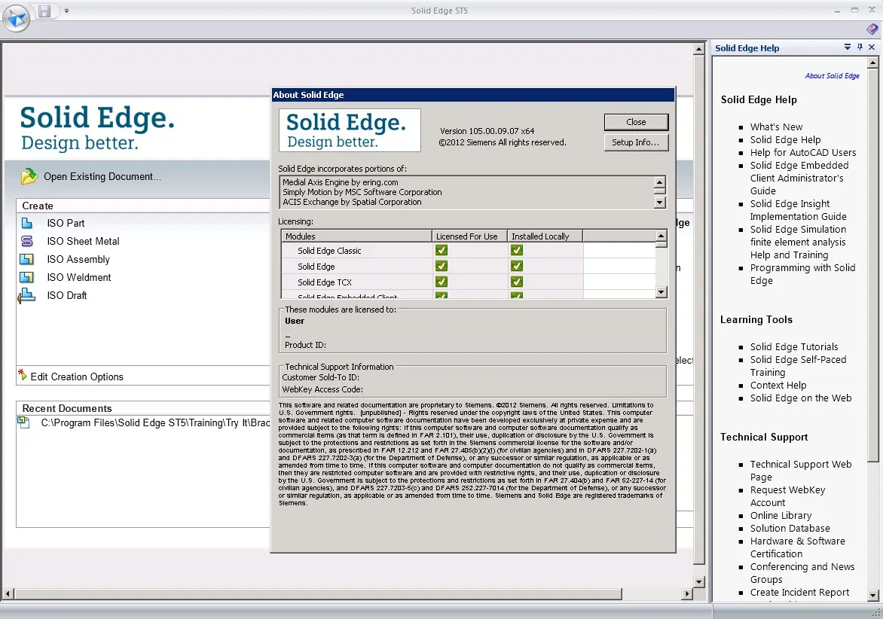Viewport: 883px width, 619px height.
Task: Open Solid Edge Tutorials link
Action: [794, 347]
